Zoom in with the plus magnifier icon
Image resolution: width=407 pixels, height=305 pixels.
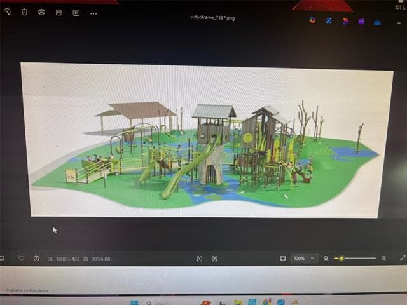click(x=383, y=259)
